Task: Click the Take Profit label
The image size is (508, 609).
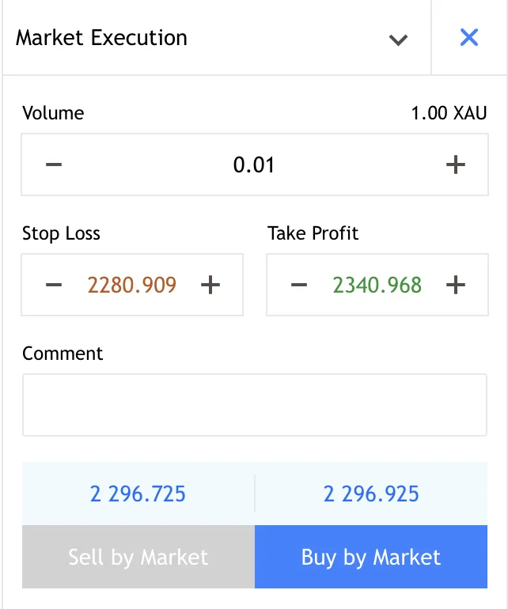Action: coord(313,233)
